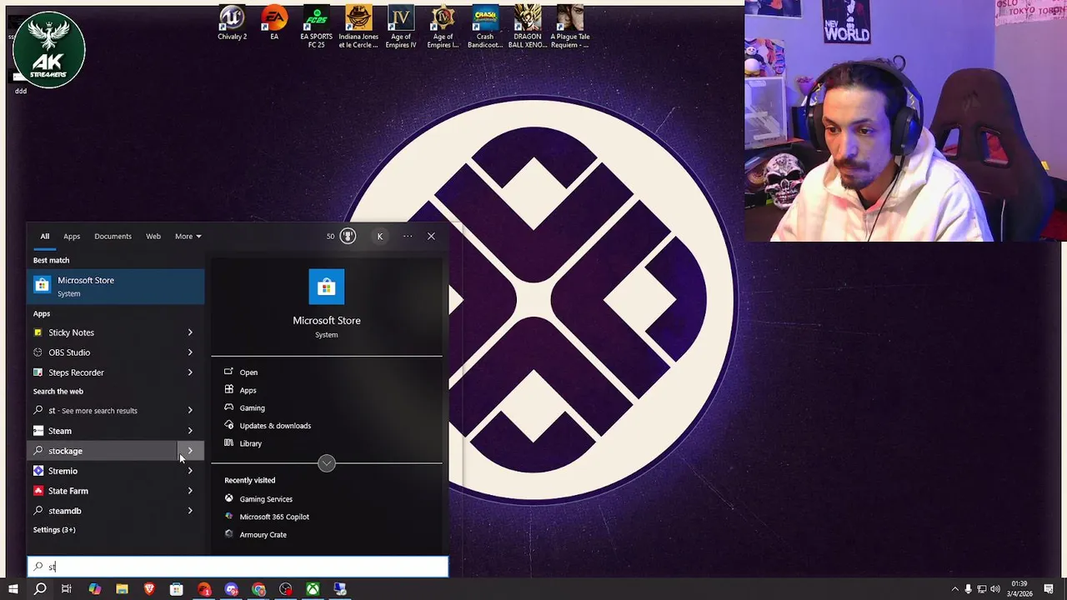
Task: Open Brave browser from the taskbar
Action: click(x=149, y=589)
